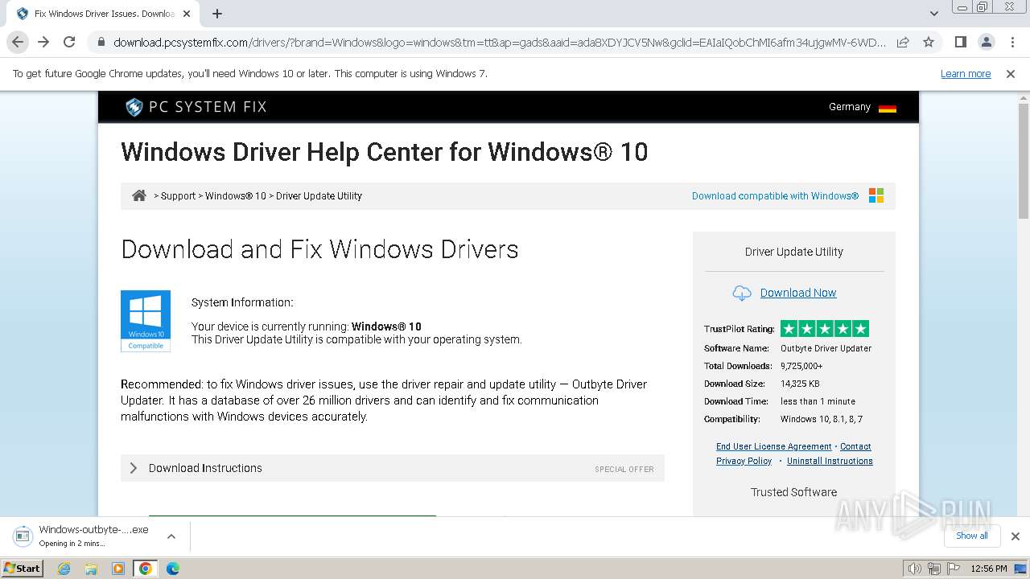This screenshot has height=579, width=1030.
Task: Open End User License Agreement
Action: point(773,446)
